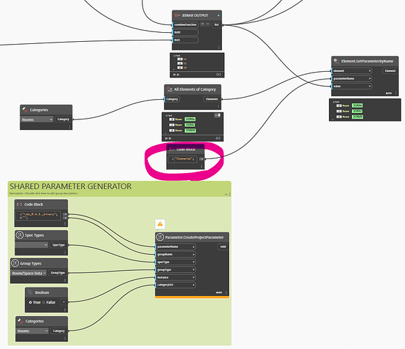Click the Spec Types node icon
The image size is (405, 349).
tap(20, 235)
